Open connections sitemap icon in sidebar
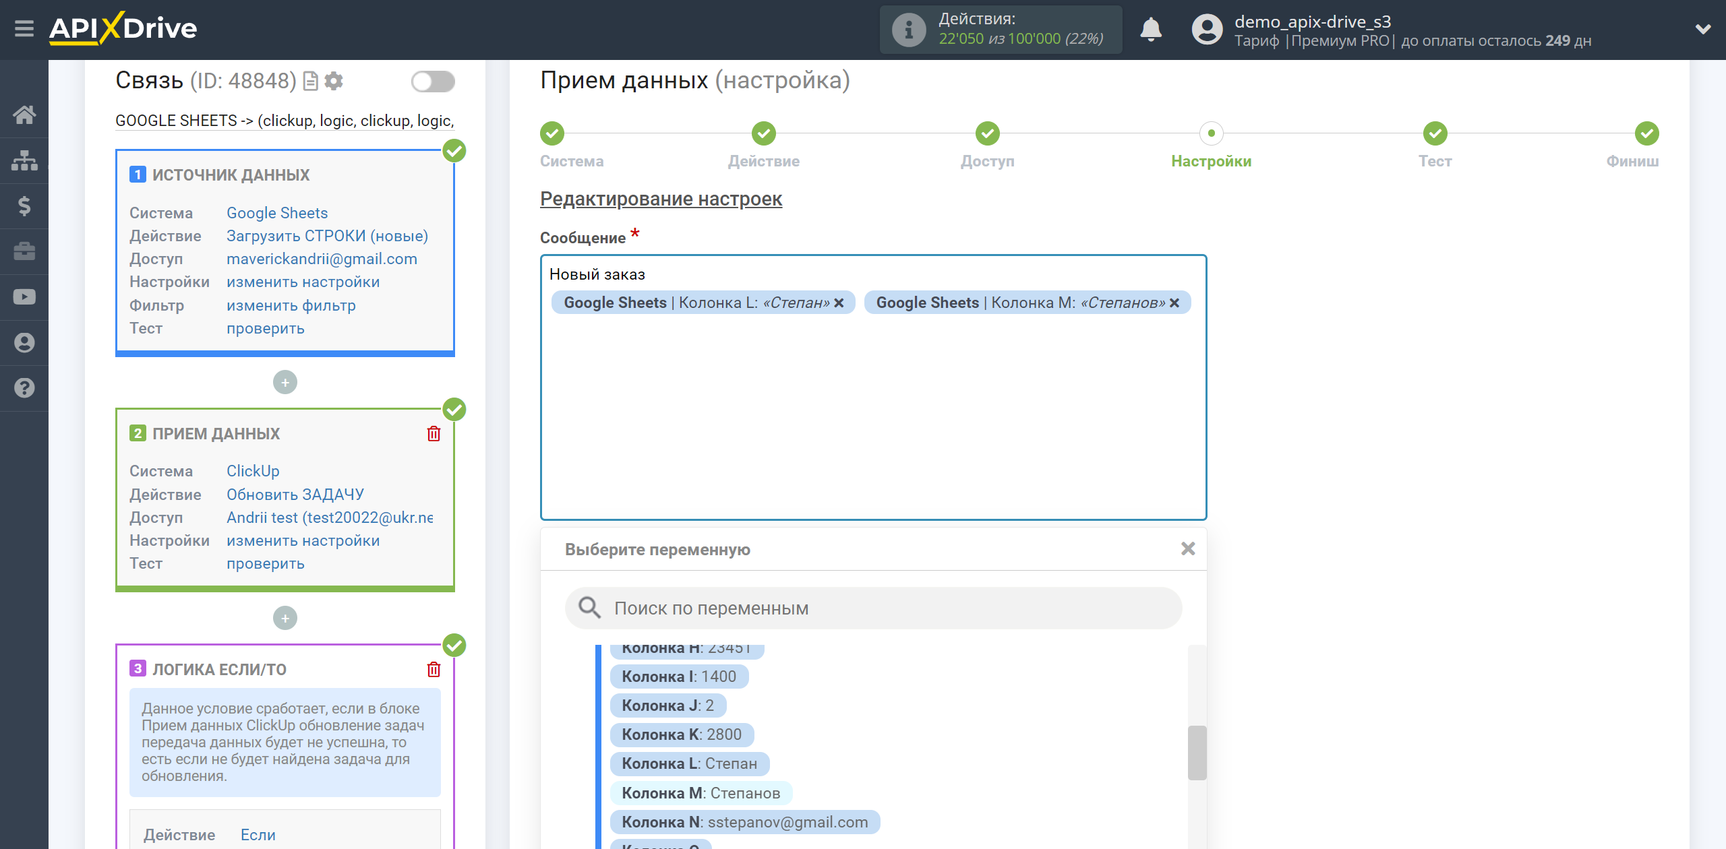The image size is (1726, 849). coord(24,160)
